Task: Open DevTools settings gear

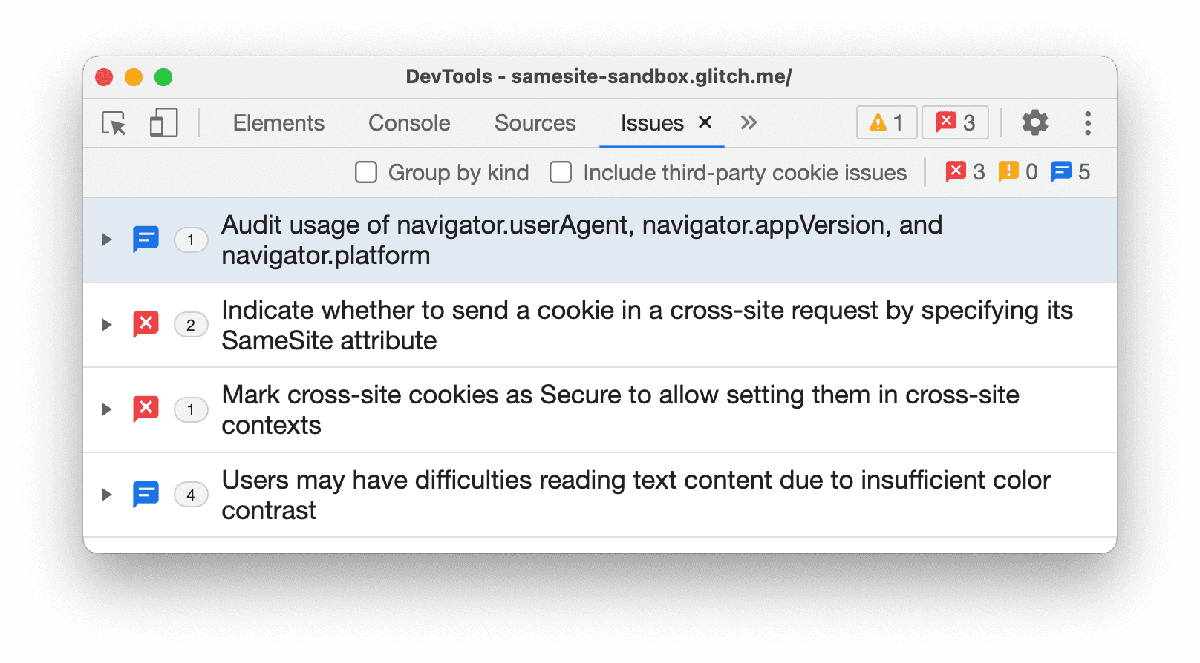Action: (x=1034, y=122)
